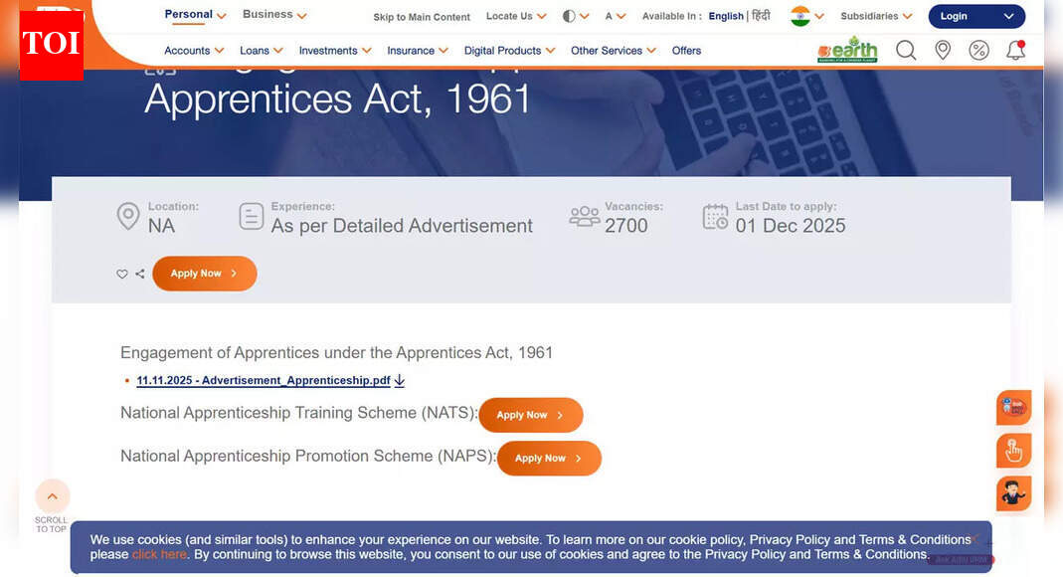The height and width of the screenshot is (577, 1063).
Task: Open offers via the percent icon
Action: click(x=978, y=49)
